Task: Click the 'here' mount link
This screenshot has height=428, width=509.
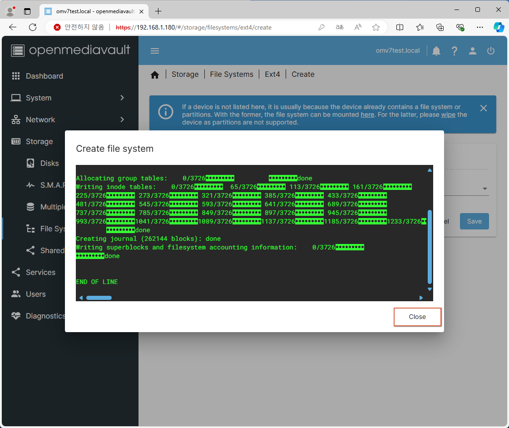Action: pos(367,114)
